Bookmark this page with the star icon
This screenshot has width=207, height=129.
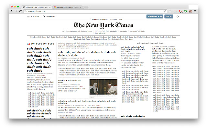coord(165,11)
